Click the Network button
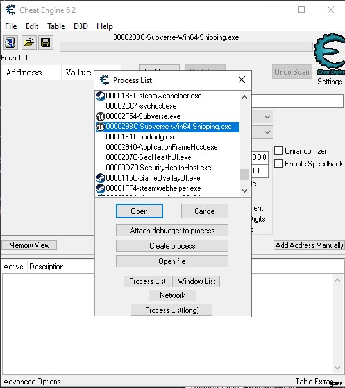 click(172, 295)
